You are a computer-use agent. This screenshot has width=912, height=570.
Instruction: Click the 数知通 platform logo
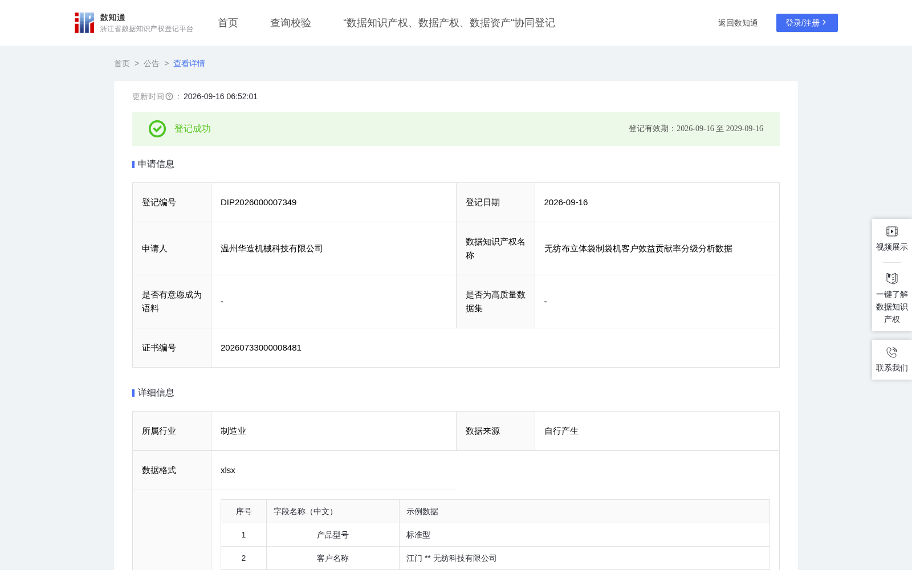click(134, 23)
